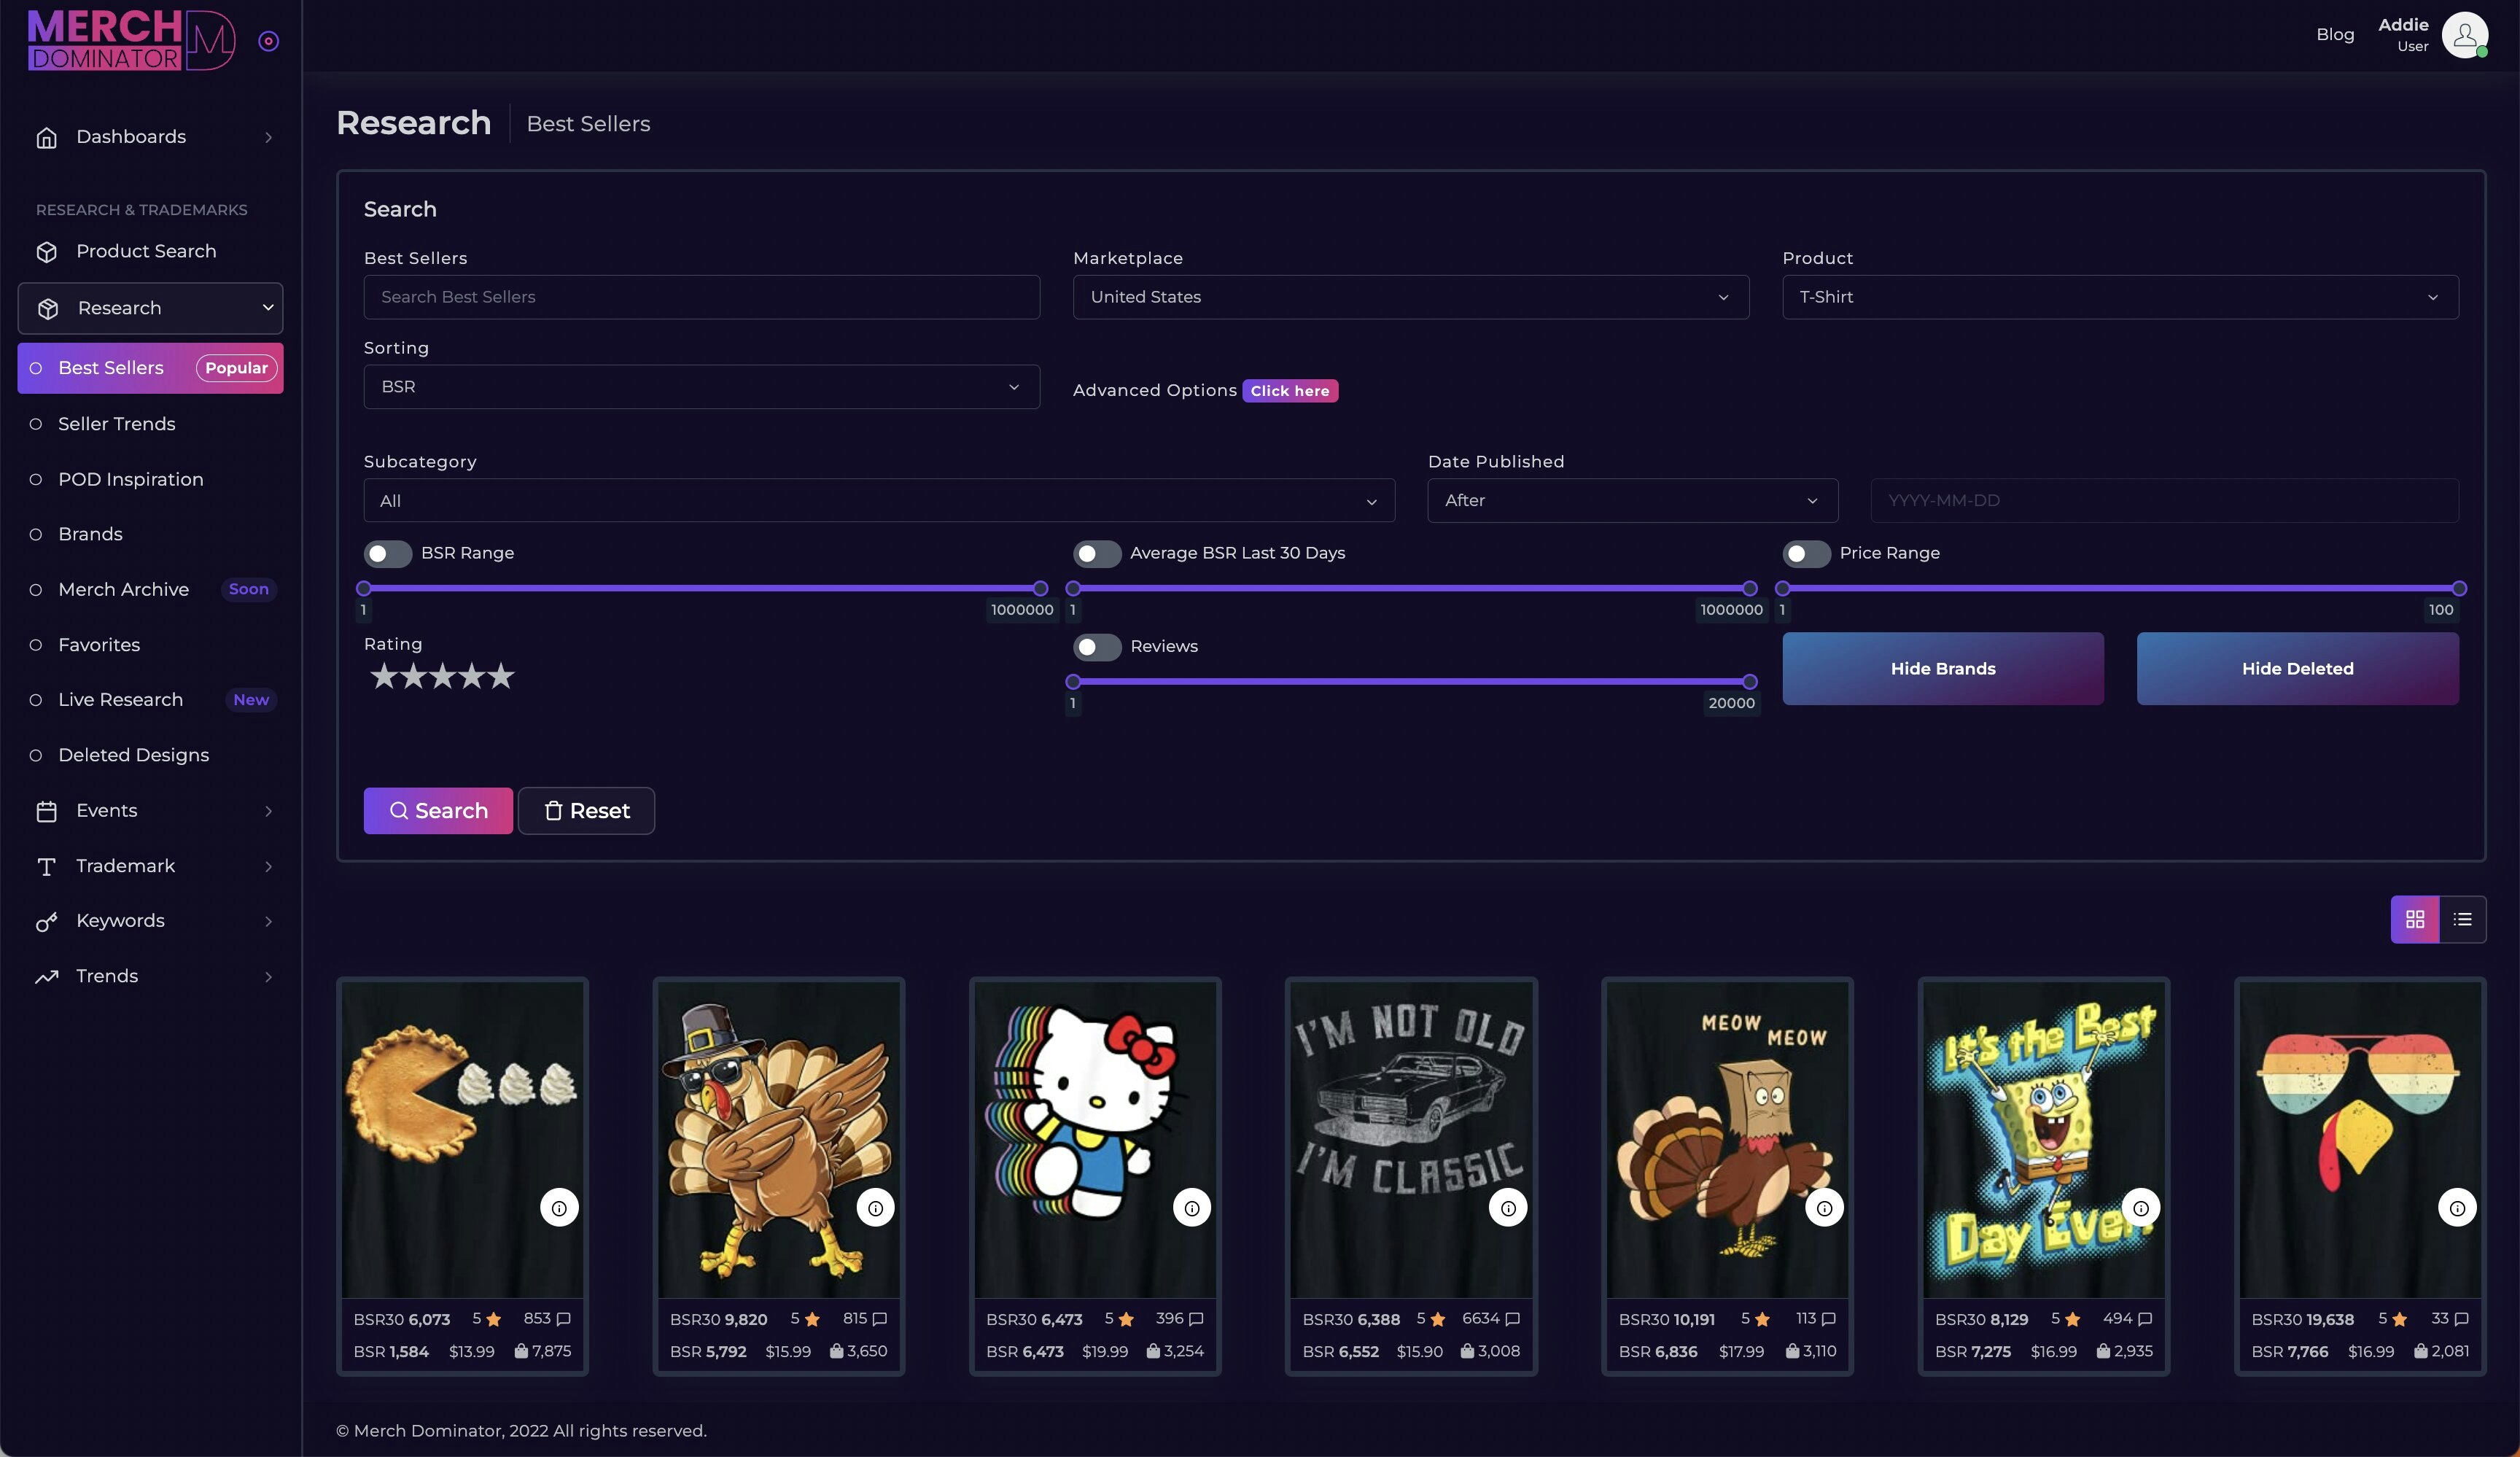The width and height of the screenshot is (2520, 1457).
Task: Switch to grid view
Action: click(2414, 919)
